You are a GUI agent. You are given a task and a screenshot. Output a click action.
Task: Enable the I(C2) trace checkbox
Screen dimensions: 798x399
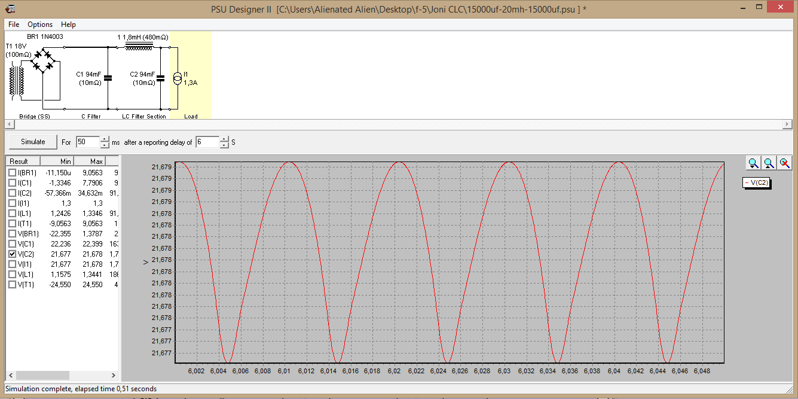12,193
